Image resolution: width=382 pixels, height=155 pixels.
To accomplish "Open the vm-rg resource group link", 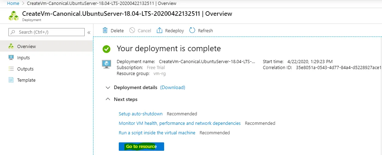I will coord(160,74).
